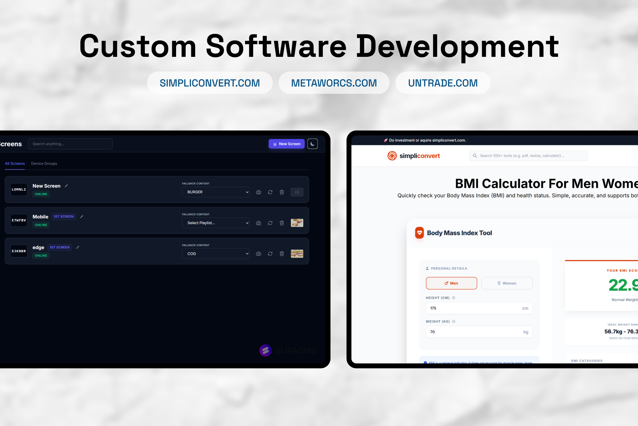Open the COG fallback dropdown on edge row
Image resolution: width=638 pixels, height=426 pixels.
coord(216,253)
